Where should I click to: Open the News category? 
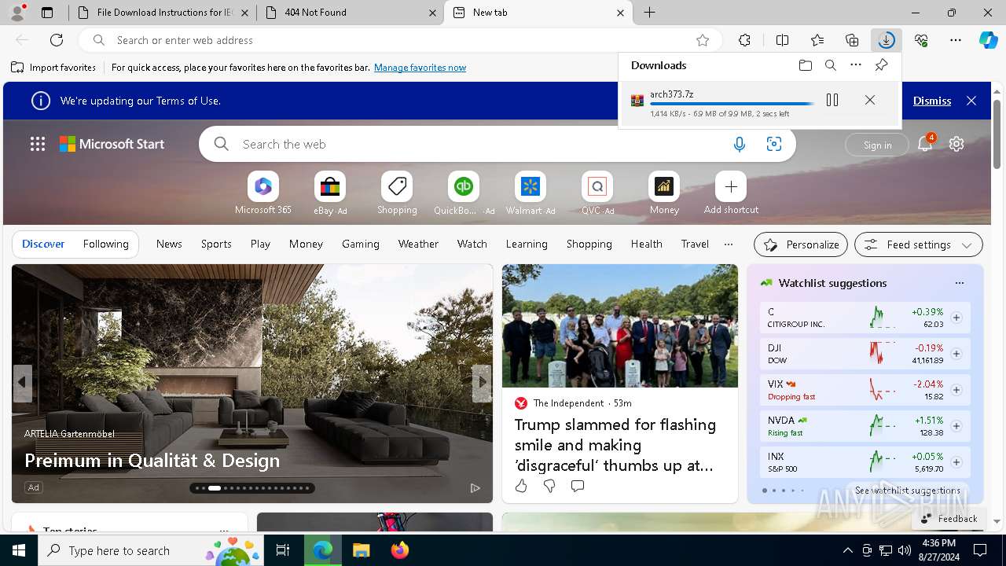click(169, 244)
